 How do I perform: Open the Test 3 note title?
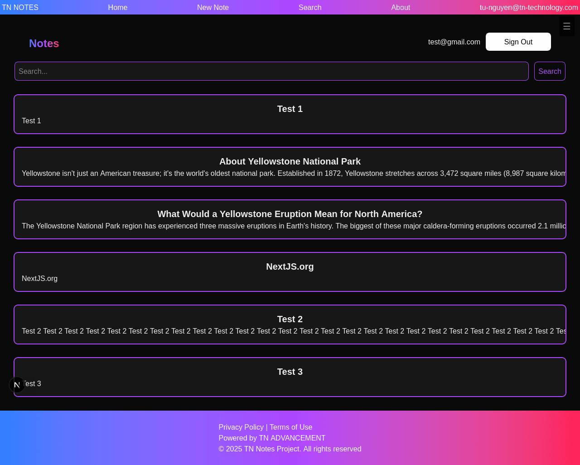(x=290, y=372)
